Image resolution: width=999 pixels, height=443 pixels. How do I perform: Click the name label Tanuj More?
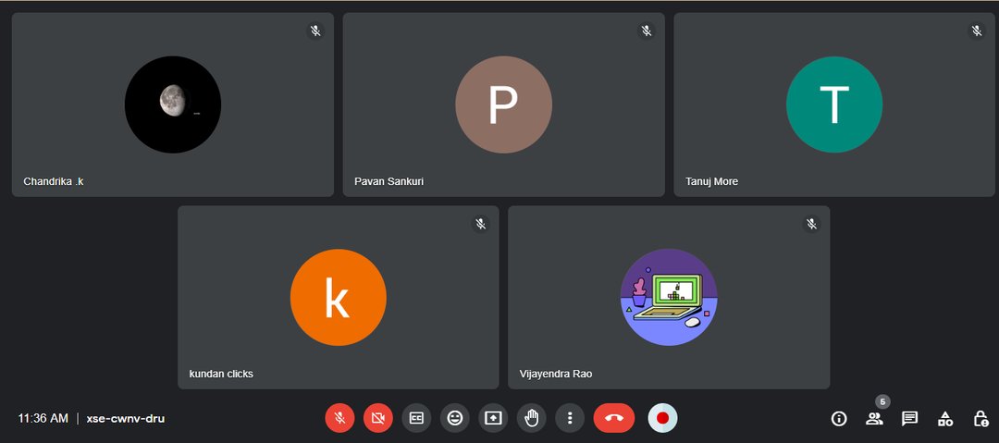[711, 181]
